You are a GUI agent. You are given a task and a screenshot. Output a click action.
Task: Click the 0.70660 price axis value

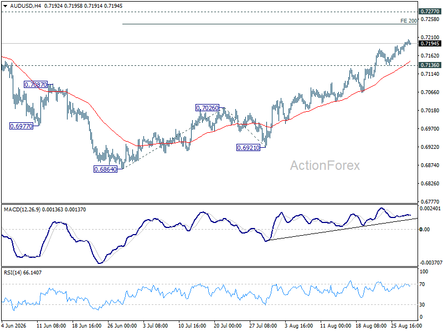[430, 92]
